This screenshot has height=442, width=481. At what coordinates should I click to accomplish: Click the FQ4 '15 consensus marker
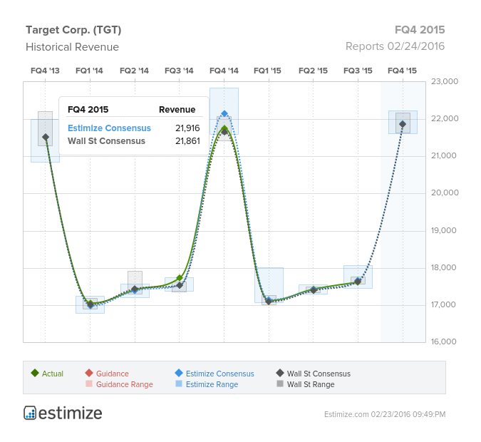[403, 124]
